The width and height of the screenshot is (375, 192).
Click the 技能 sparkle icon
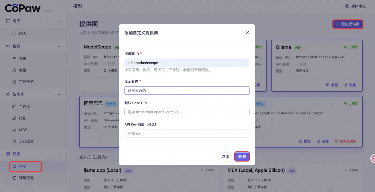[14, 118]
